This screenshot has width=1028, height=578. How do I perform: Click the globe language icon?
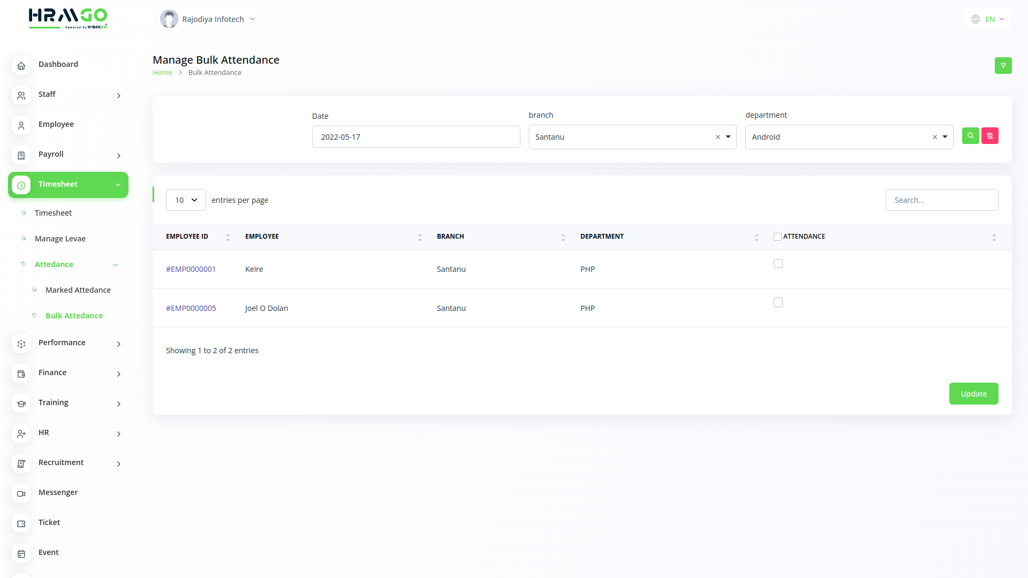click(976, 19)
